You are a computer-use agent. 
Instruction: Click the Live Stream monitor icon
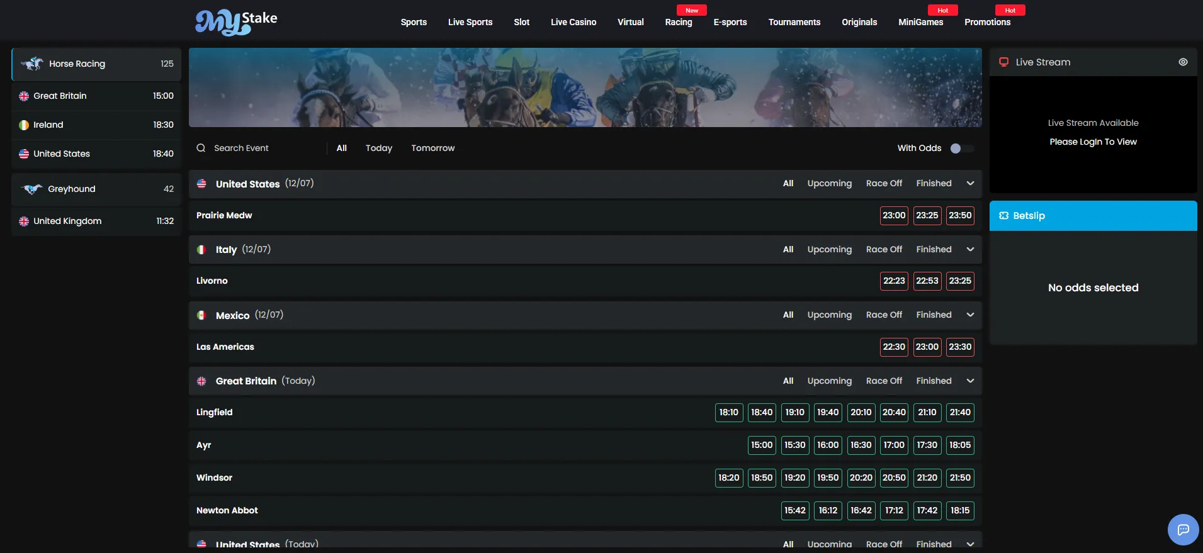click(x=1003, y=62)
